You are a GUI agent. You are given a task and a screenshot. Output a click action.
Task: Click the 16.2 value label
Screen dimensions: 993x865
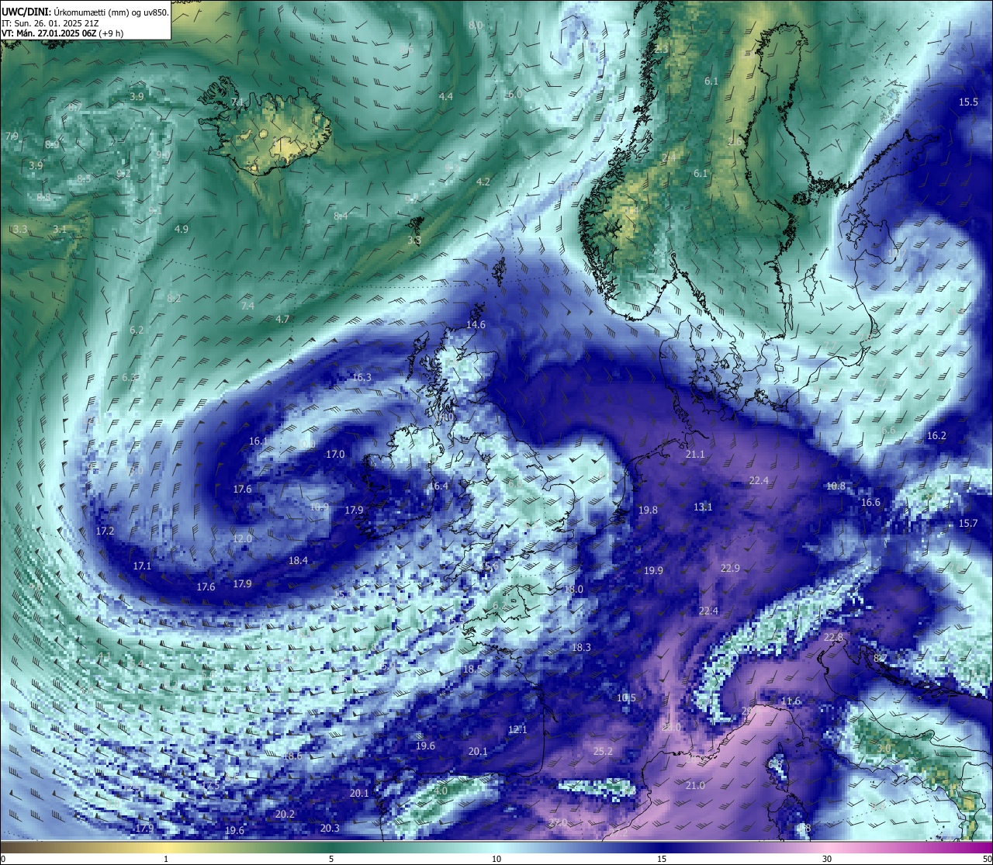(x=936, y=436)
